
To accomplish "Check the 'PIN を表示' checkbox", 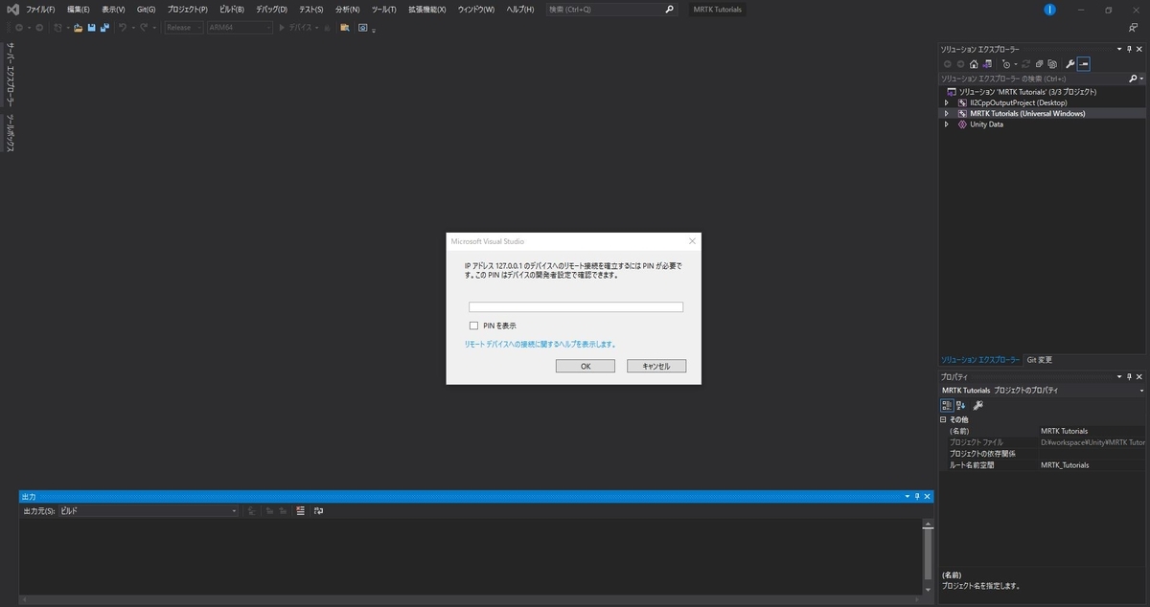I will (x=473, y=326).
